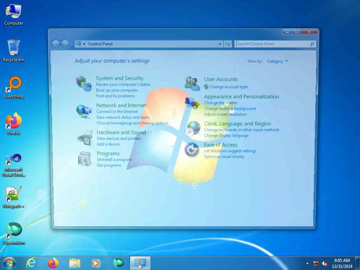This screenshot has width=360, height=270.
Task: Expand the address bar history dropdown
Action: pos(220,44)
